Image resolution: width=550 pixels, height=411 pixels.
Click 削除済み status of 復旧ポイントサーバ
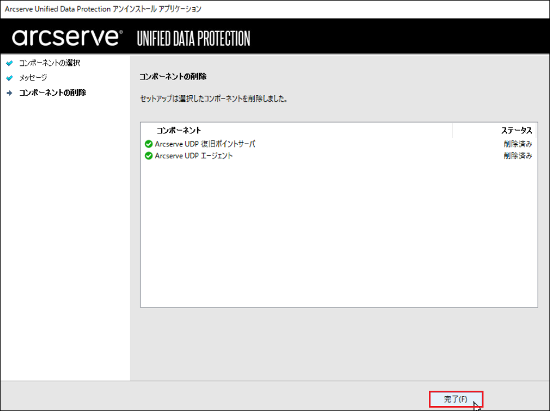coord(518,144)
